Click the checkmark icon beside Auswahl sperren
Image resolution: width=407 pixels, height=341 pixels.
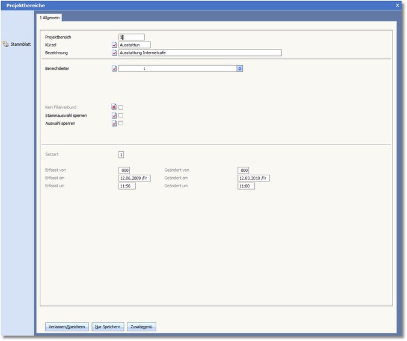[x=114, y=123]
